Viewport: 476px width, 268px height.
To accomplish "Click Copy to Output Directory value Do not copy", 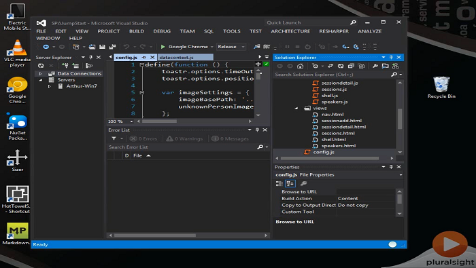I will pyautogui.click(x=353, y=206).
